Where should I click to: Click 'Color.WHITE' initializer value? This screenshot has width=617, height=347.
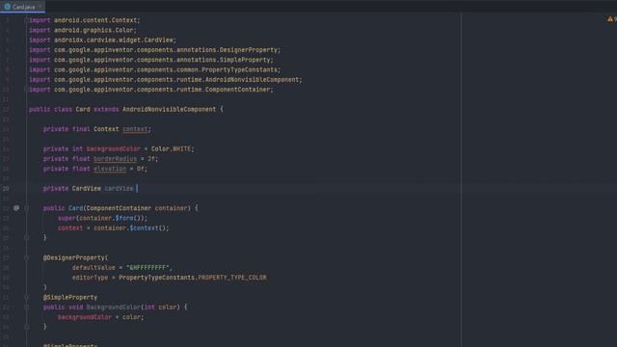point(172,149)
